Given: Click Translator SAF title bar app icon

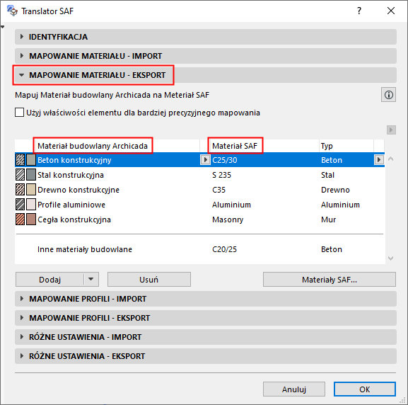Looking at the screenshot, I should 12,11.
